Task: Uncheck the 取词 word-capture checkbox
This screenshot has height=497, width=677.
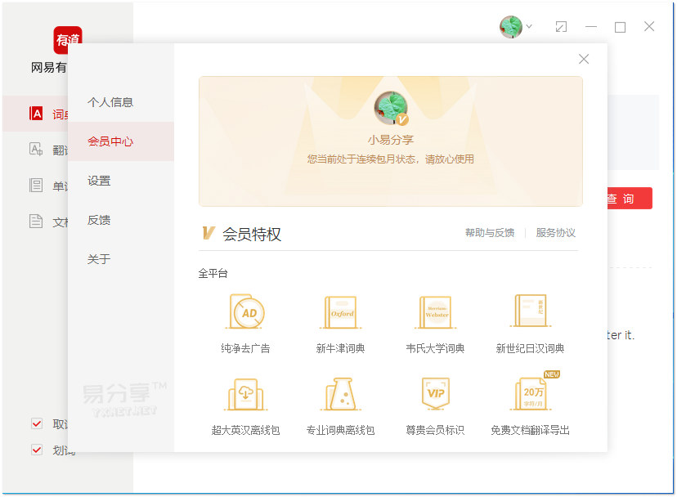Action: [36, 424]
